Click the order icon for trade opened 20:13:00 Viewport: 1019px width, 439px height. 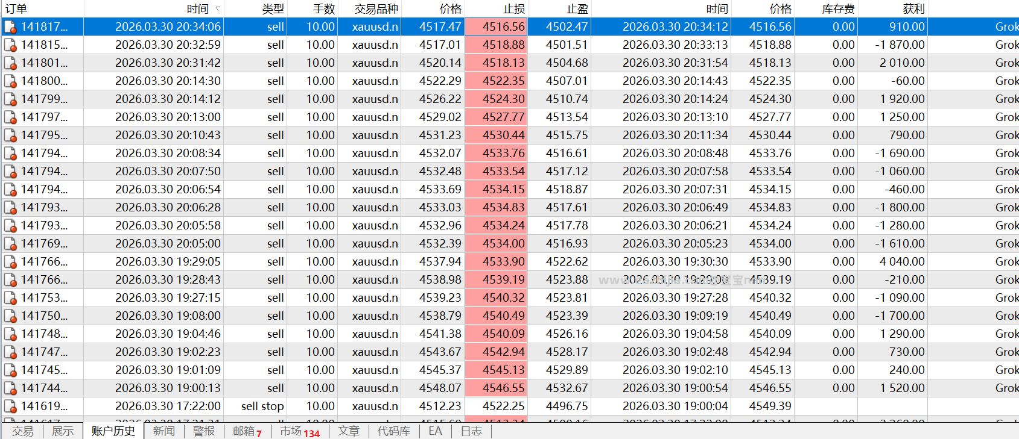10,117
